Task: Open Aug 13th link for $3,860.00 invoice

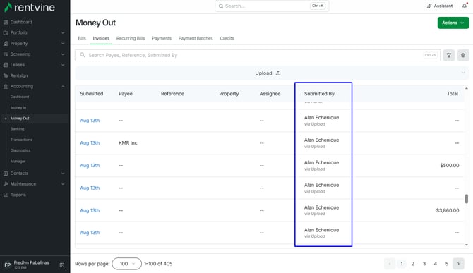Action: (x=90, y=210)
